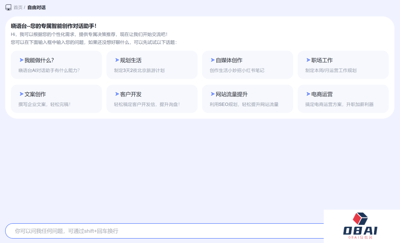400x243 pixels.
Task: Click the arrow icon beside 网站流量提升
Action: tap(213, 94)
